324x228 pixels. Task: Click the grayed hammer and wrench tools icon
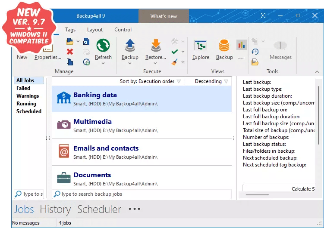[175, 41]
